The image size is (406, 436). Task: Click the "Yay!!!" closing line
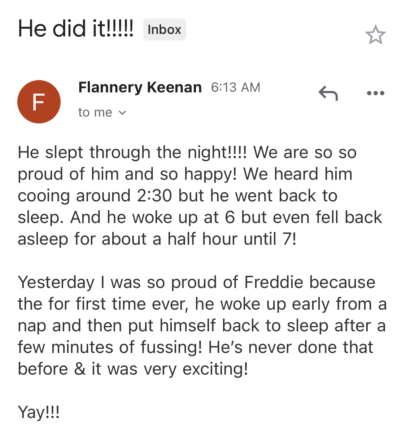click(39, 412)
